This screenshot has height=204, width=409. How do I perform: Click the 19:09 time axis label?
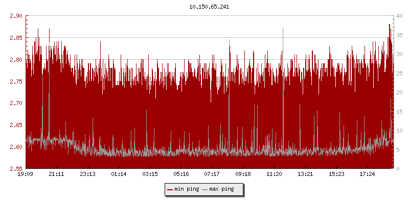[x=26, y=174]
